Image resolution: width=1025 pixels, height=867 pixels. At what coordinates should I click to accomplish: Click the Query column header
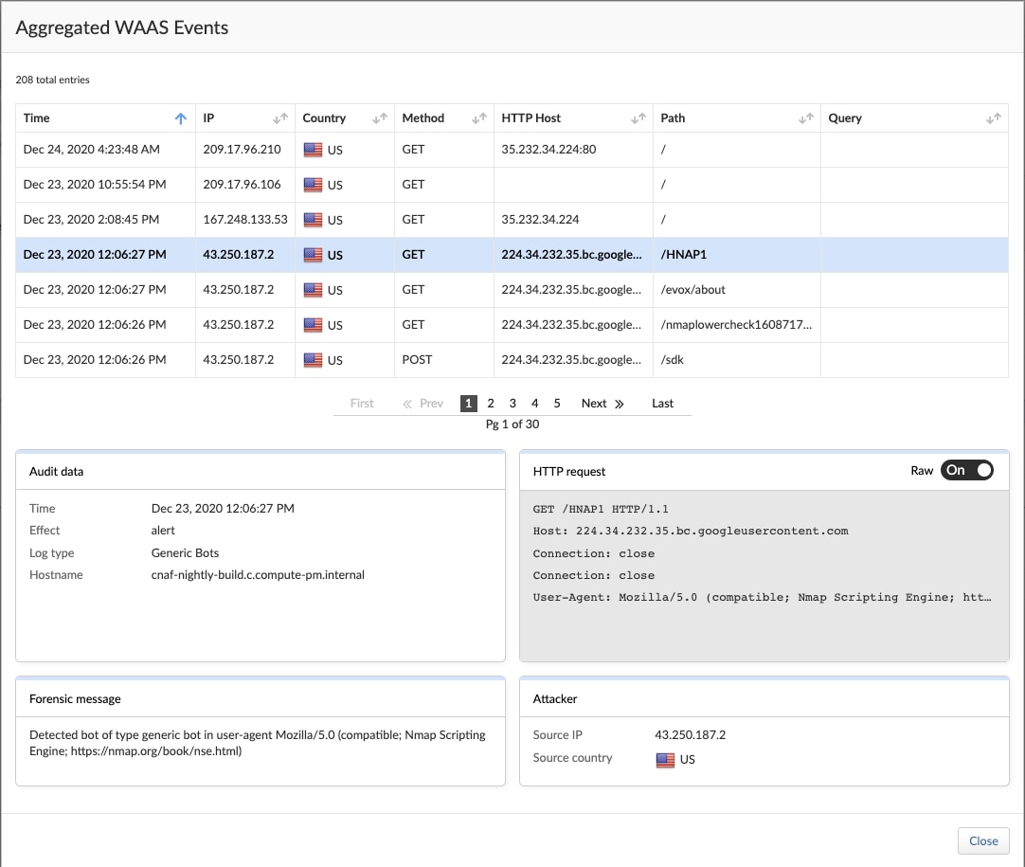tap(914, 118)
